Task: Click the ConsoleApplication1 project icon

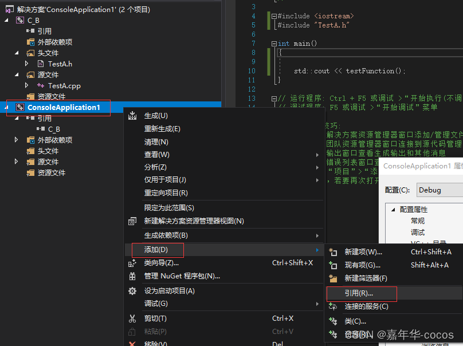Action: (x=20, y=107)
